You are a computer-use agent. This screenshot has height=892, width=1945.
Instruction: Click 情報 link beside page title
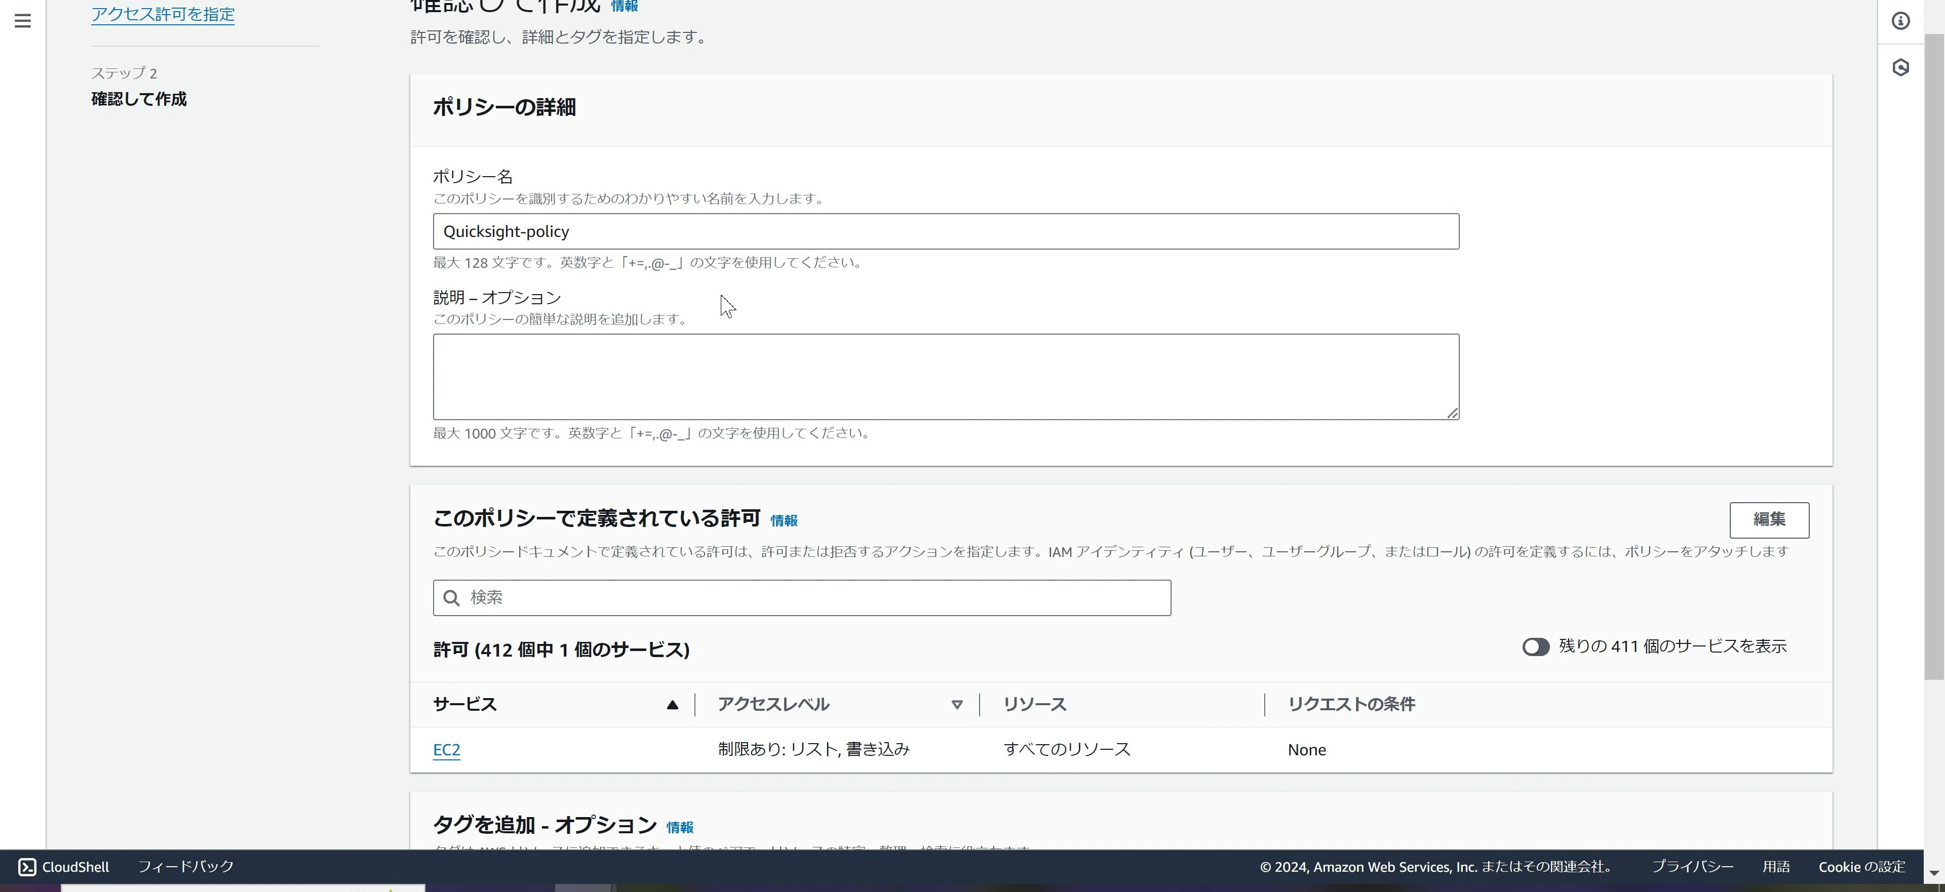624,6
